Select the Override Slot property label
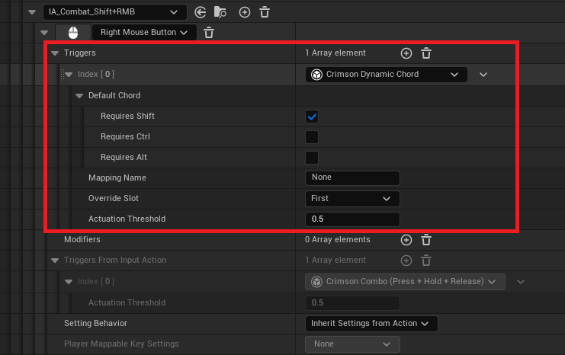This screenshot has height=355, width=565. click(113, 198)
